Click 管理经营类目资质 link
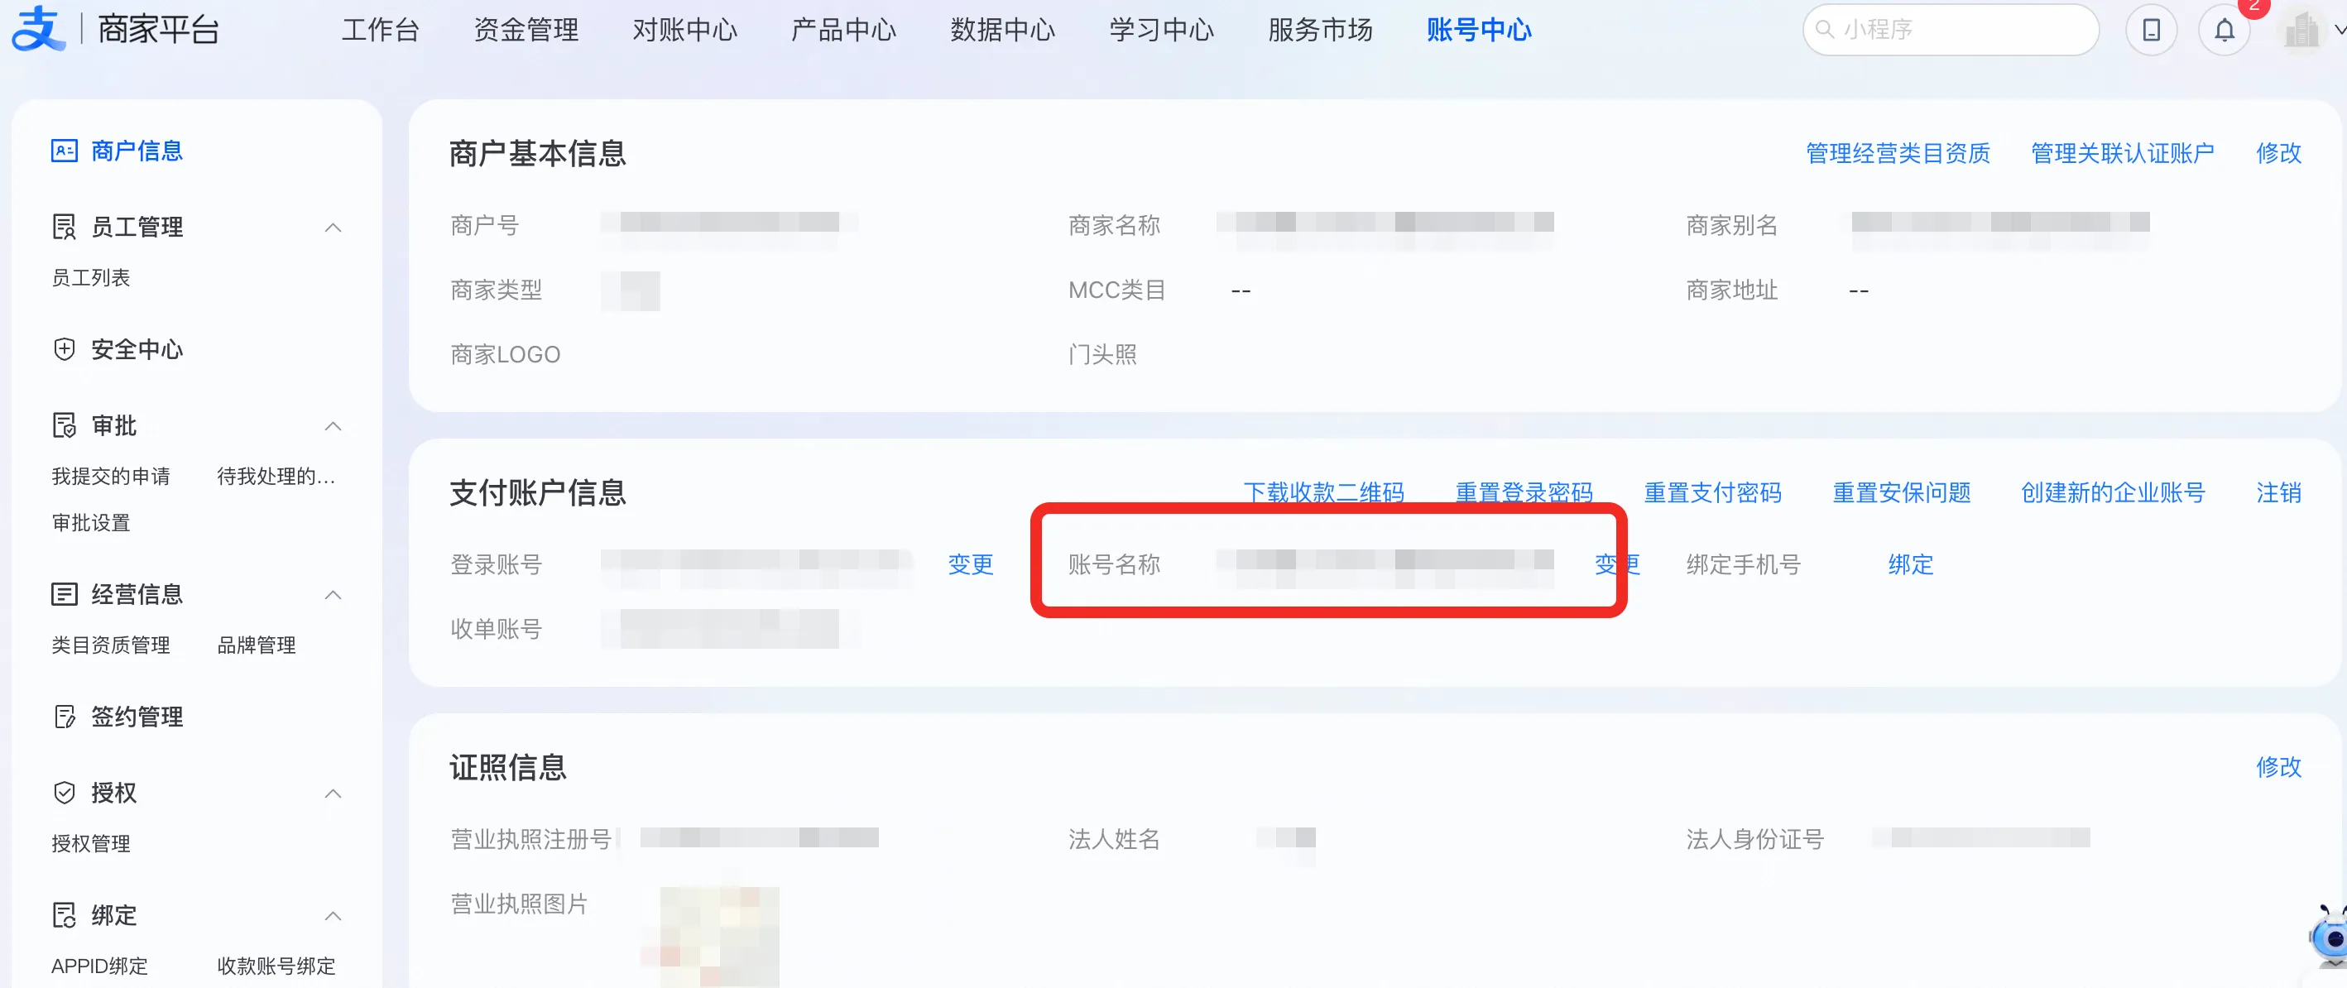The width and height of the screenshot is (2347, 988). pos(1898,153)
